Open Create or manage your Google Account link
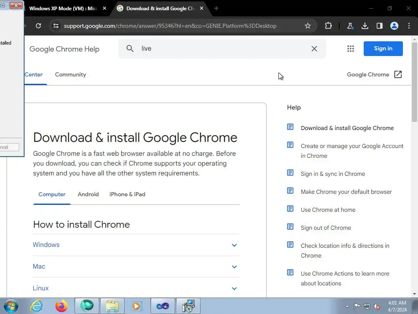 click(352, 151)
